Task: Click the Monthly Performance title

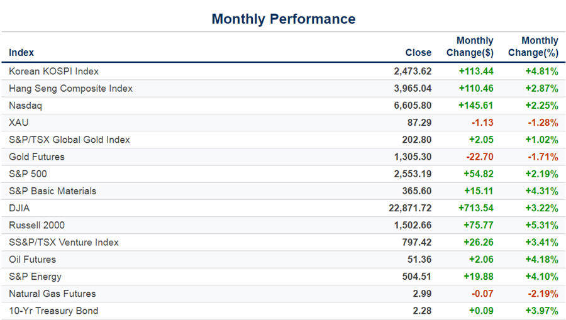Action: [283, 19]
